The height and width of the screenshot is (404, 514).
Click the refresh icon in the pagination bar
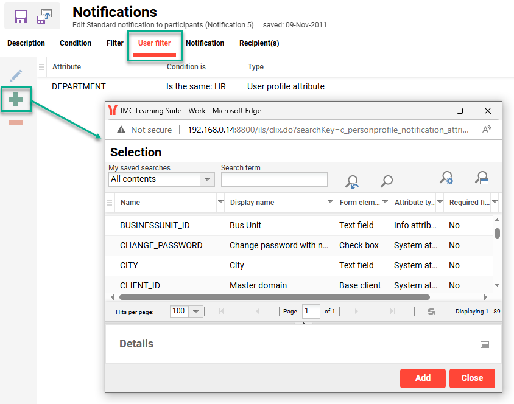pos(431,311)
